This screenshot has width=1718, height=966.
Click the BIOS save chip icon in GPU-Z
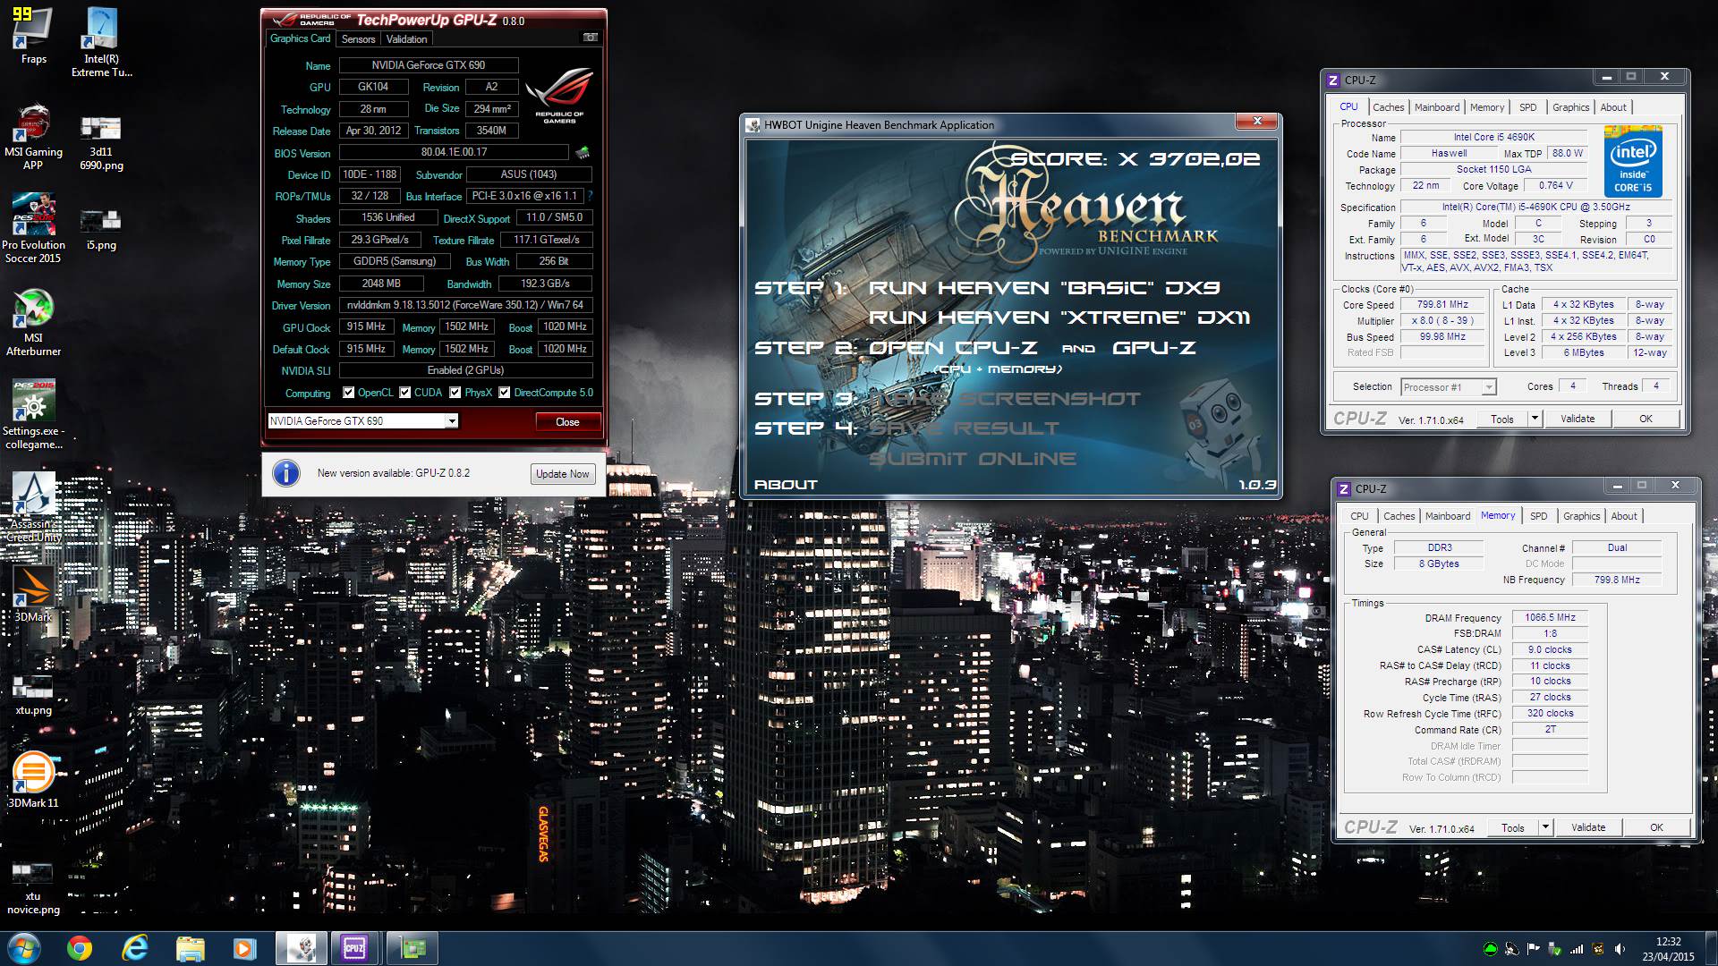(x=583, y=152)
